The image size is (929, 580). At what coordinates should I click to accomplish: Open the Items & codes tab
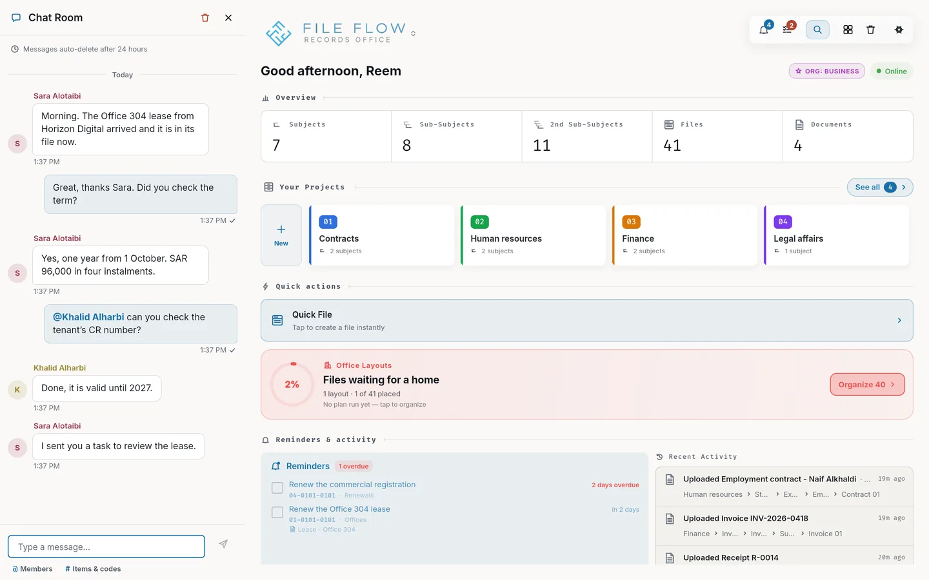pos(94,569)
